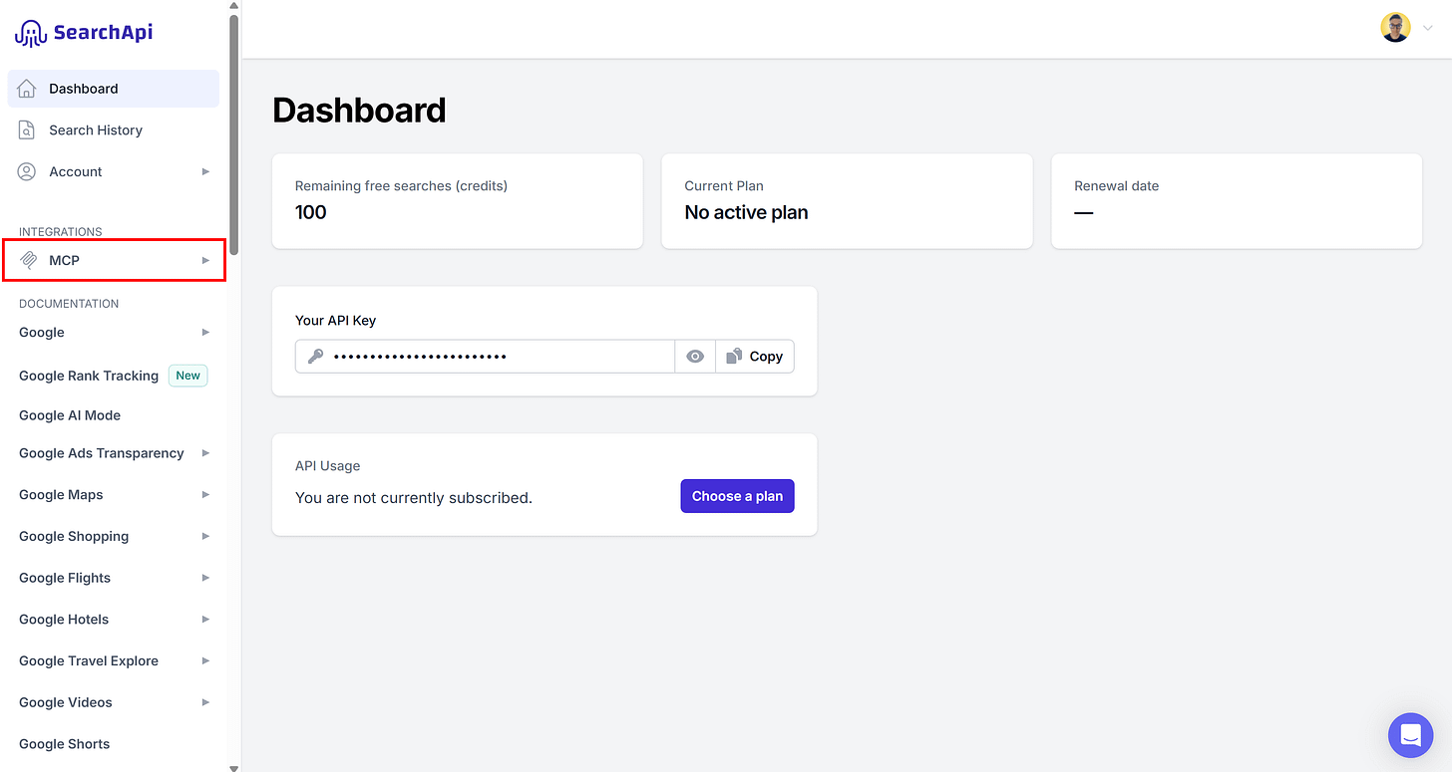Go to Google Shorts documentation
The height and width of the screenshot is (772, 1452).
pyautogui.click(x=65, y=744)
